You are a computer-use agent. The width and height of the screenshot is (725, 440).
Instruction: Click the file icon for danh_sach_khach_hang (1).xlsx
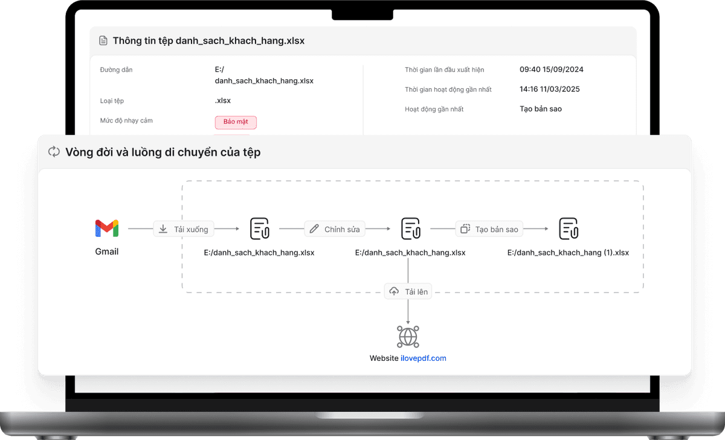coord(569,228)
